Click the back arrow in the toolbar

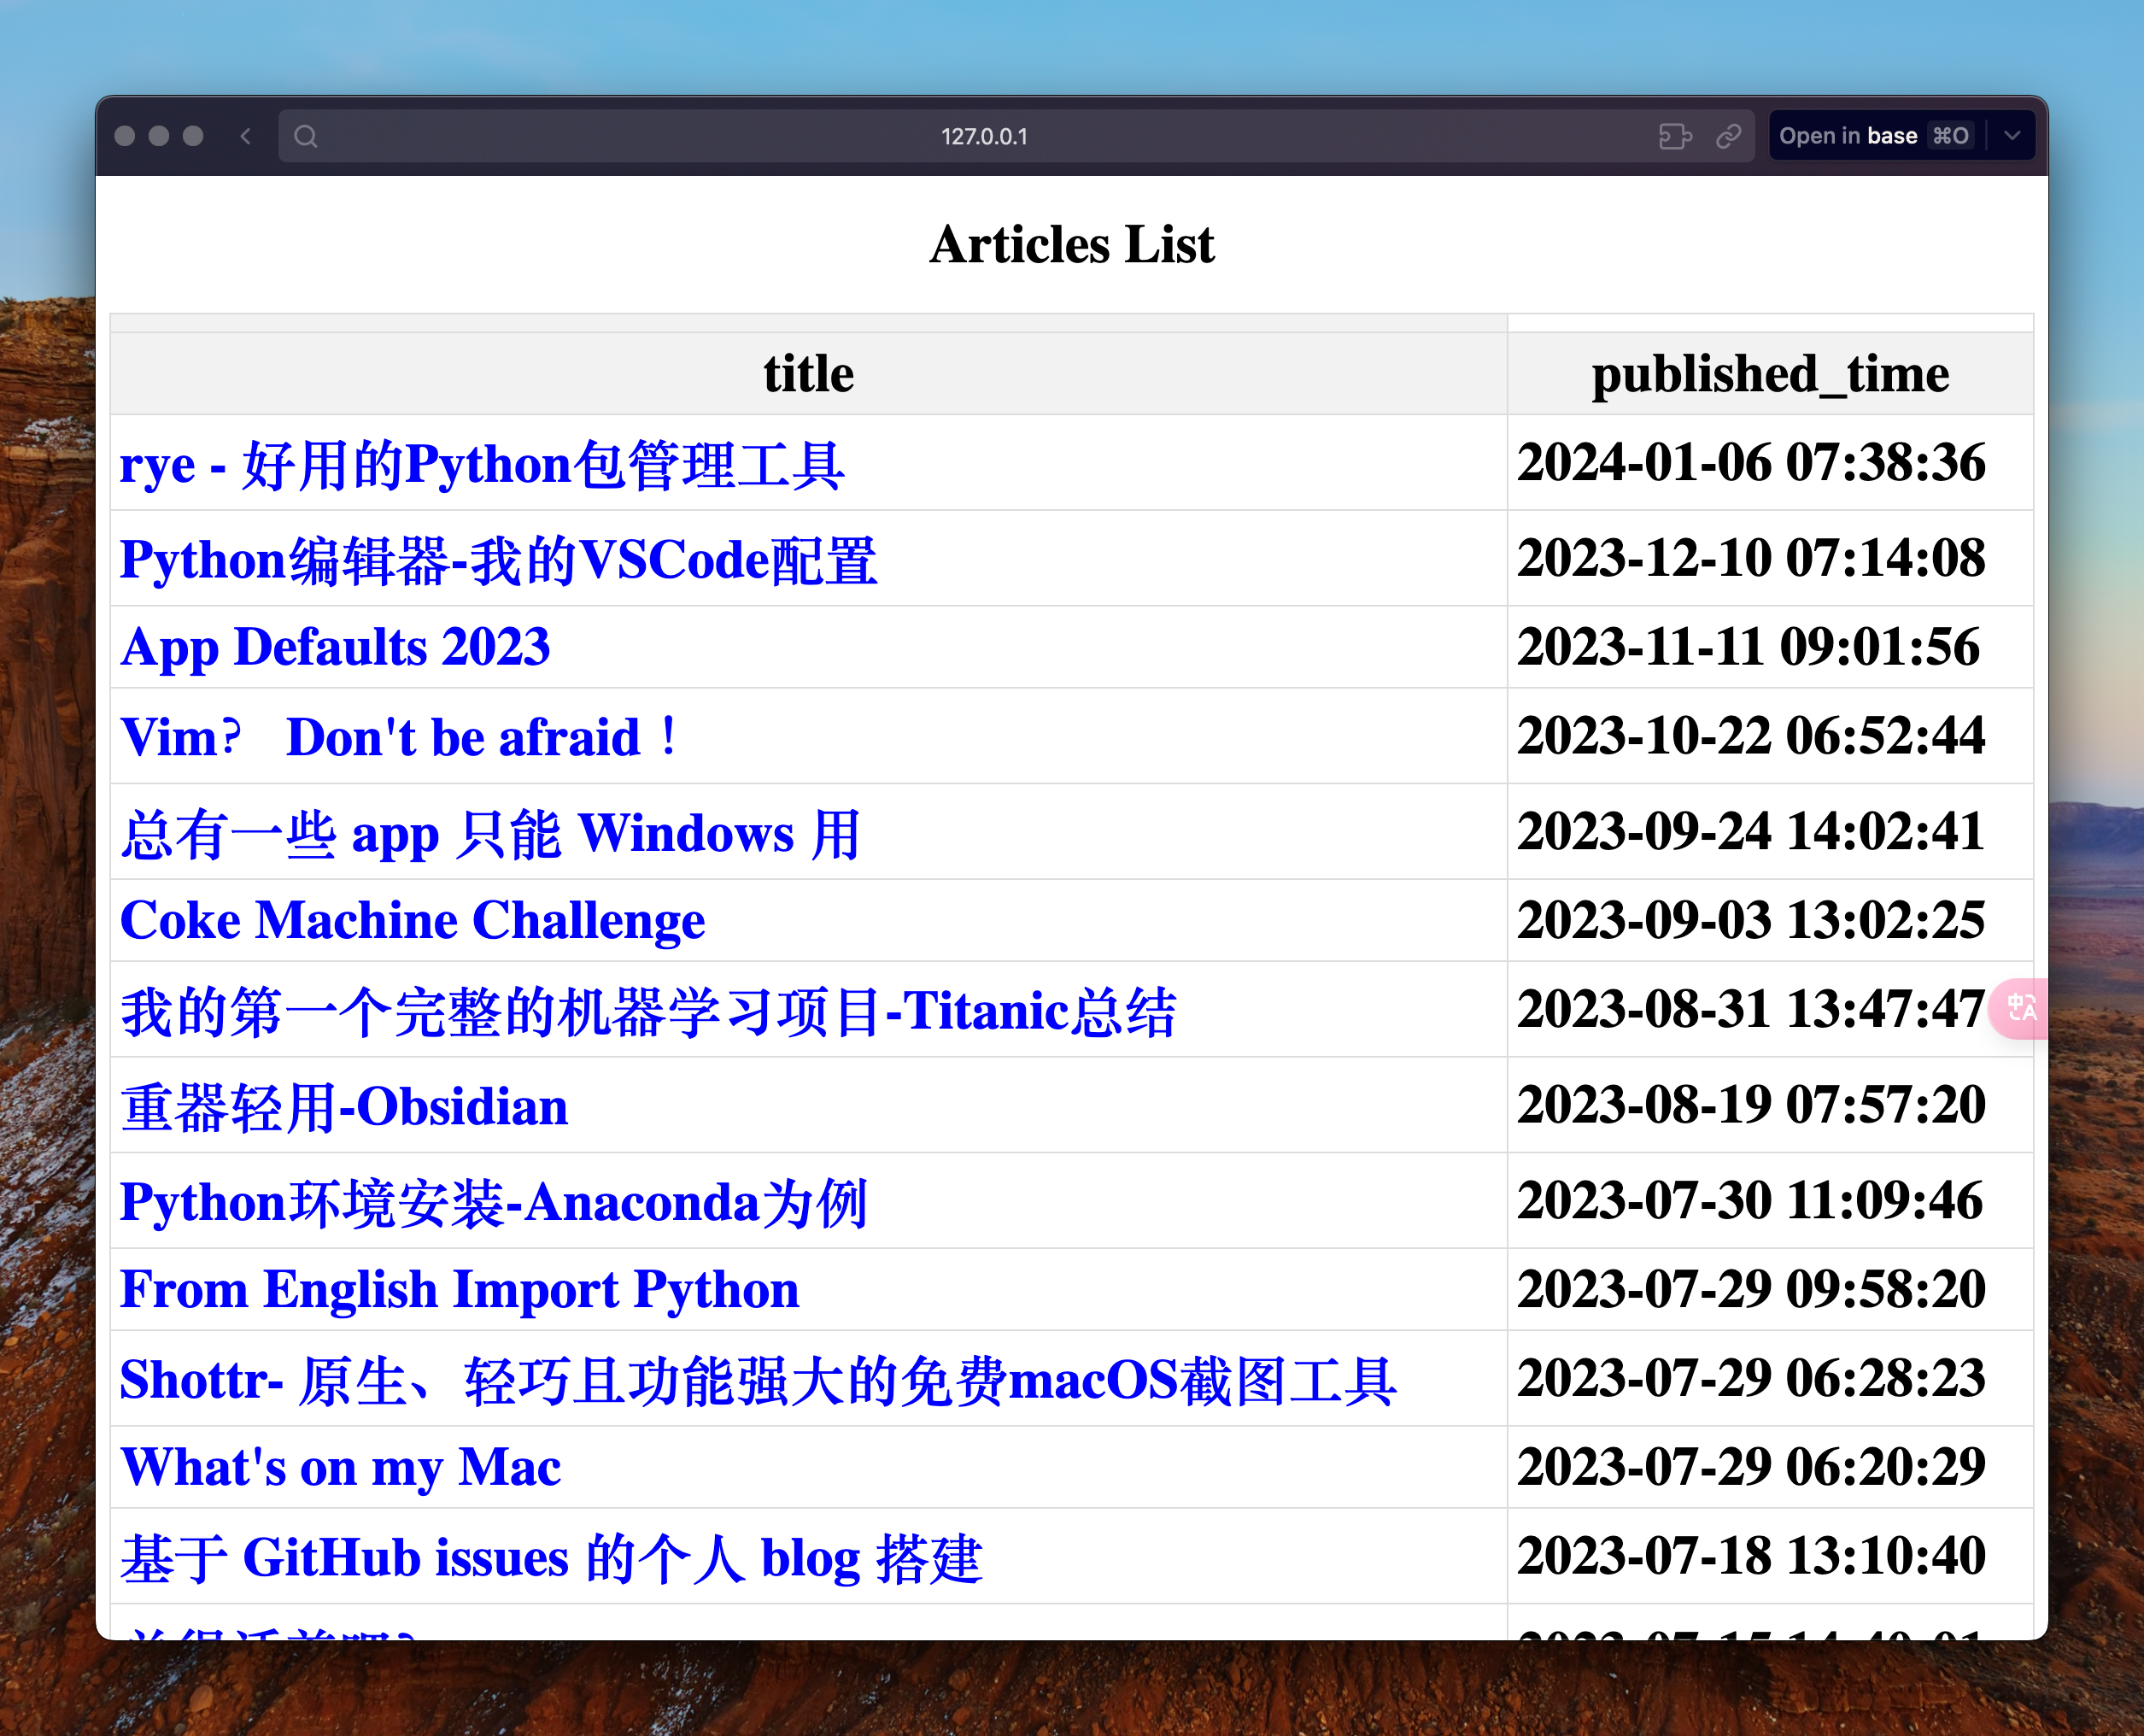point(246,136)
